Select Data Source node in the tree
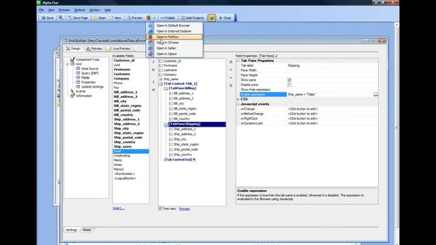 click(x=89, y=69)
